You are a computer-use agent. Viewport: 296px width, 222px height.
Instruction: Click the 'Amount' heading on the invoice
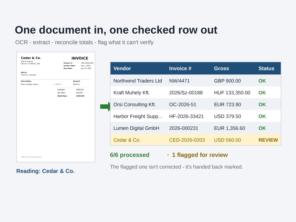[76, 81]
